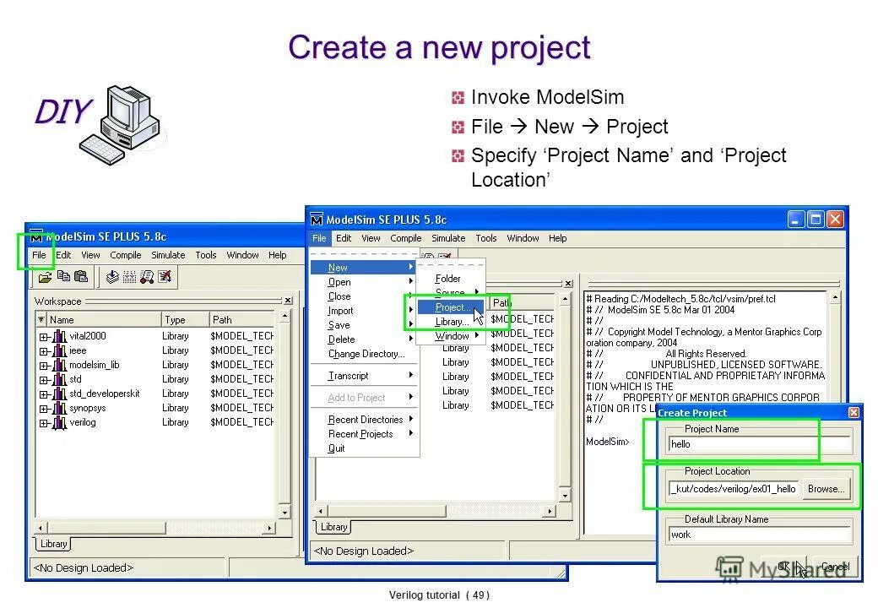The image size is (878, 608).
Task: Click the Default Library Name field
Action: click(x=760, y=535)
